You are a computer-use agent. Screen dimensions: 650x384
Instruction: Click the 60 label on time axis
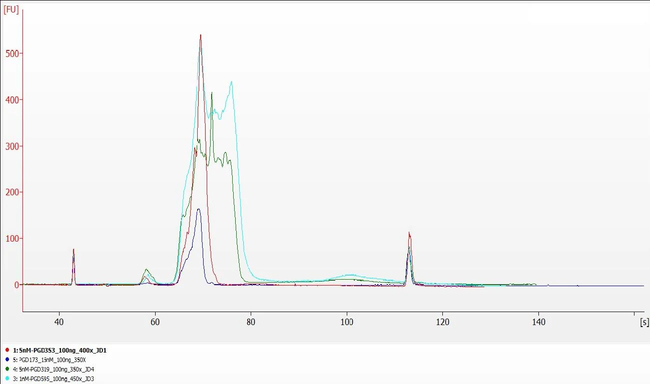[155, 322]
